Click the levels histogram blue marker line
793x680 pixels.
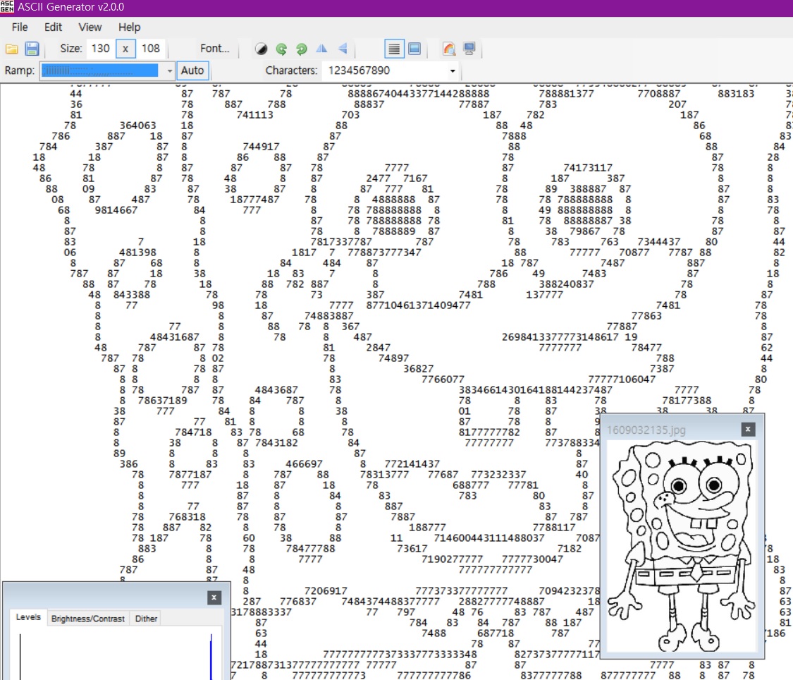pos(211,656)
